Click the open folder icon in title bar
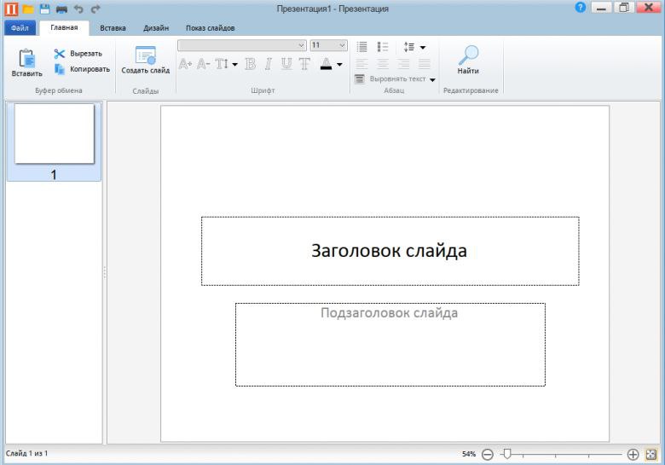Screen dimensions: 665x465 coord(28,9)
